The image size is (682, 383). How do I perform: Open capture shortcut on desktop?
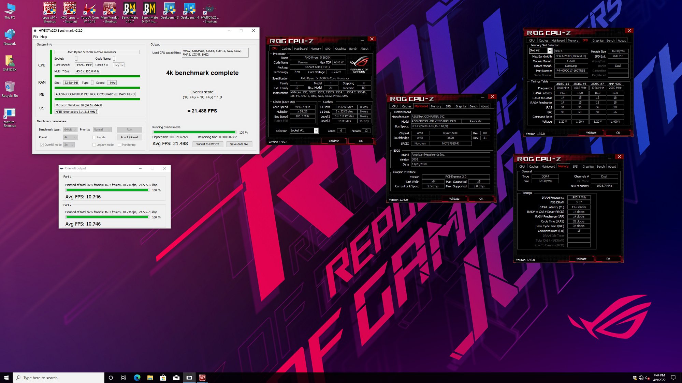coord(10,117)
